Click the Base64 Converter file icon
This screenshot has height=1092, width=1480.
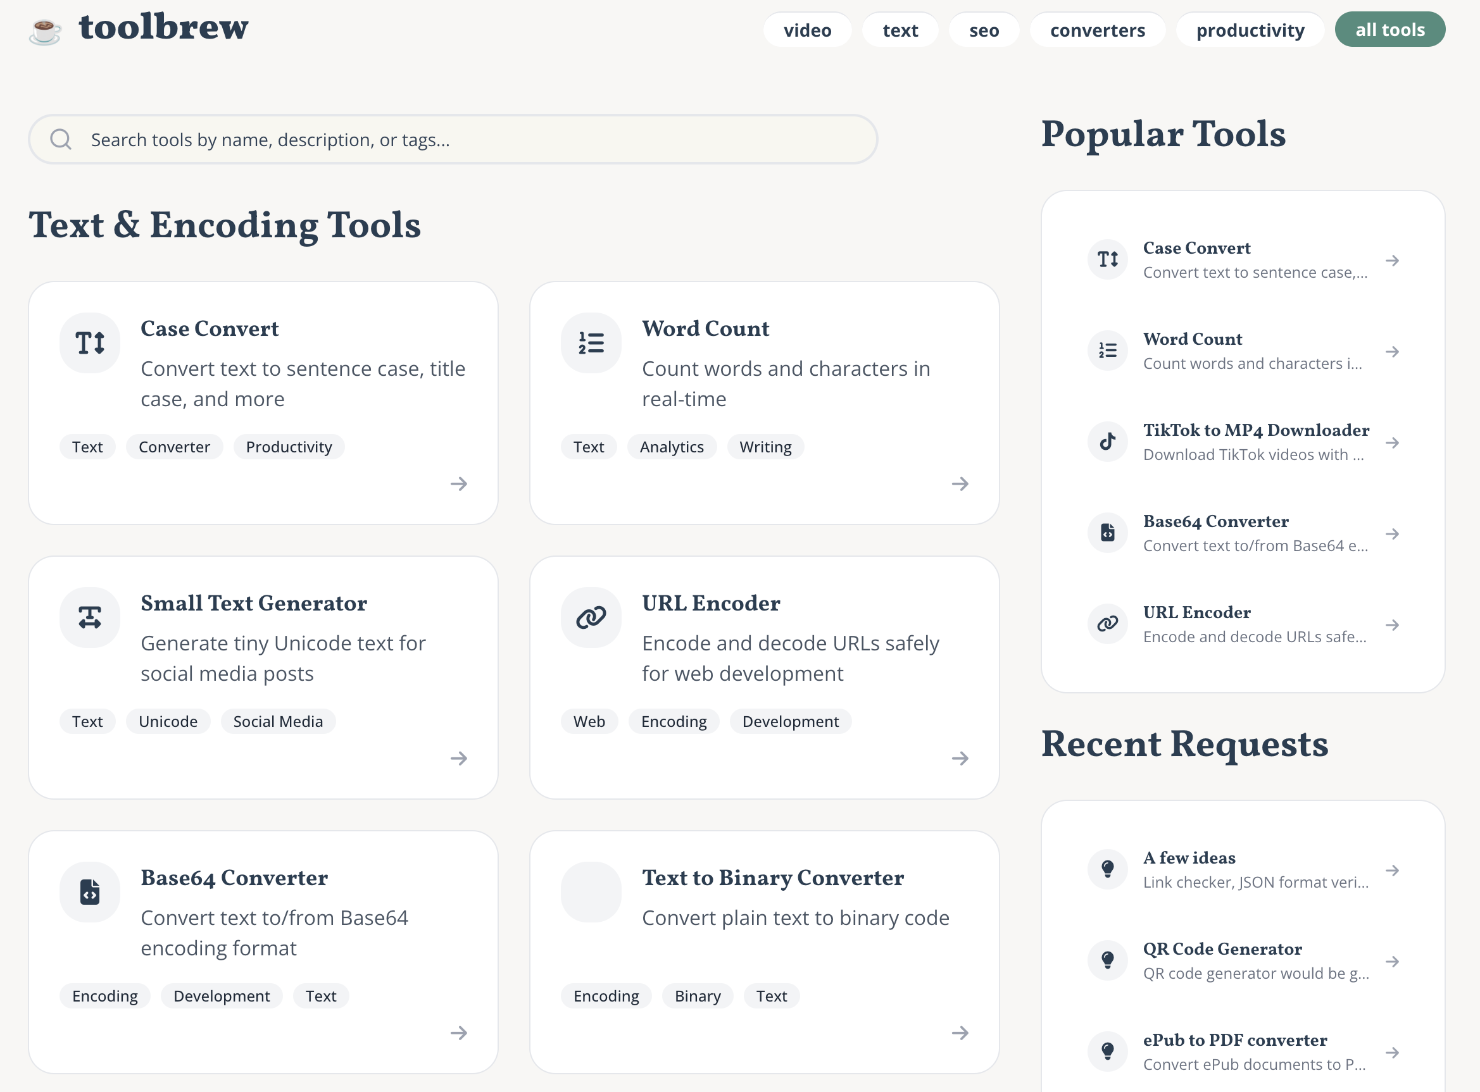(x=90, y=891)
